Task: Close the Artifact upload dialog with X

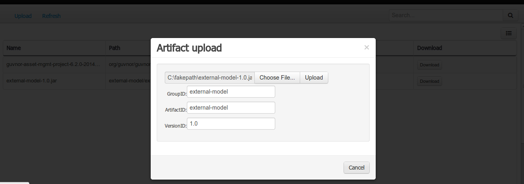Action: pyautogui.click(x=366, y=47)
